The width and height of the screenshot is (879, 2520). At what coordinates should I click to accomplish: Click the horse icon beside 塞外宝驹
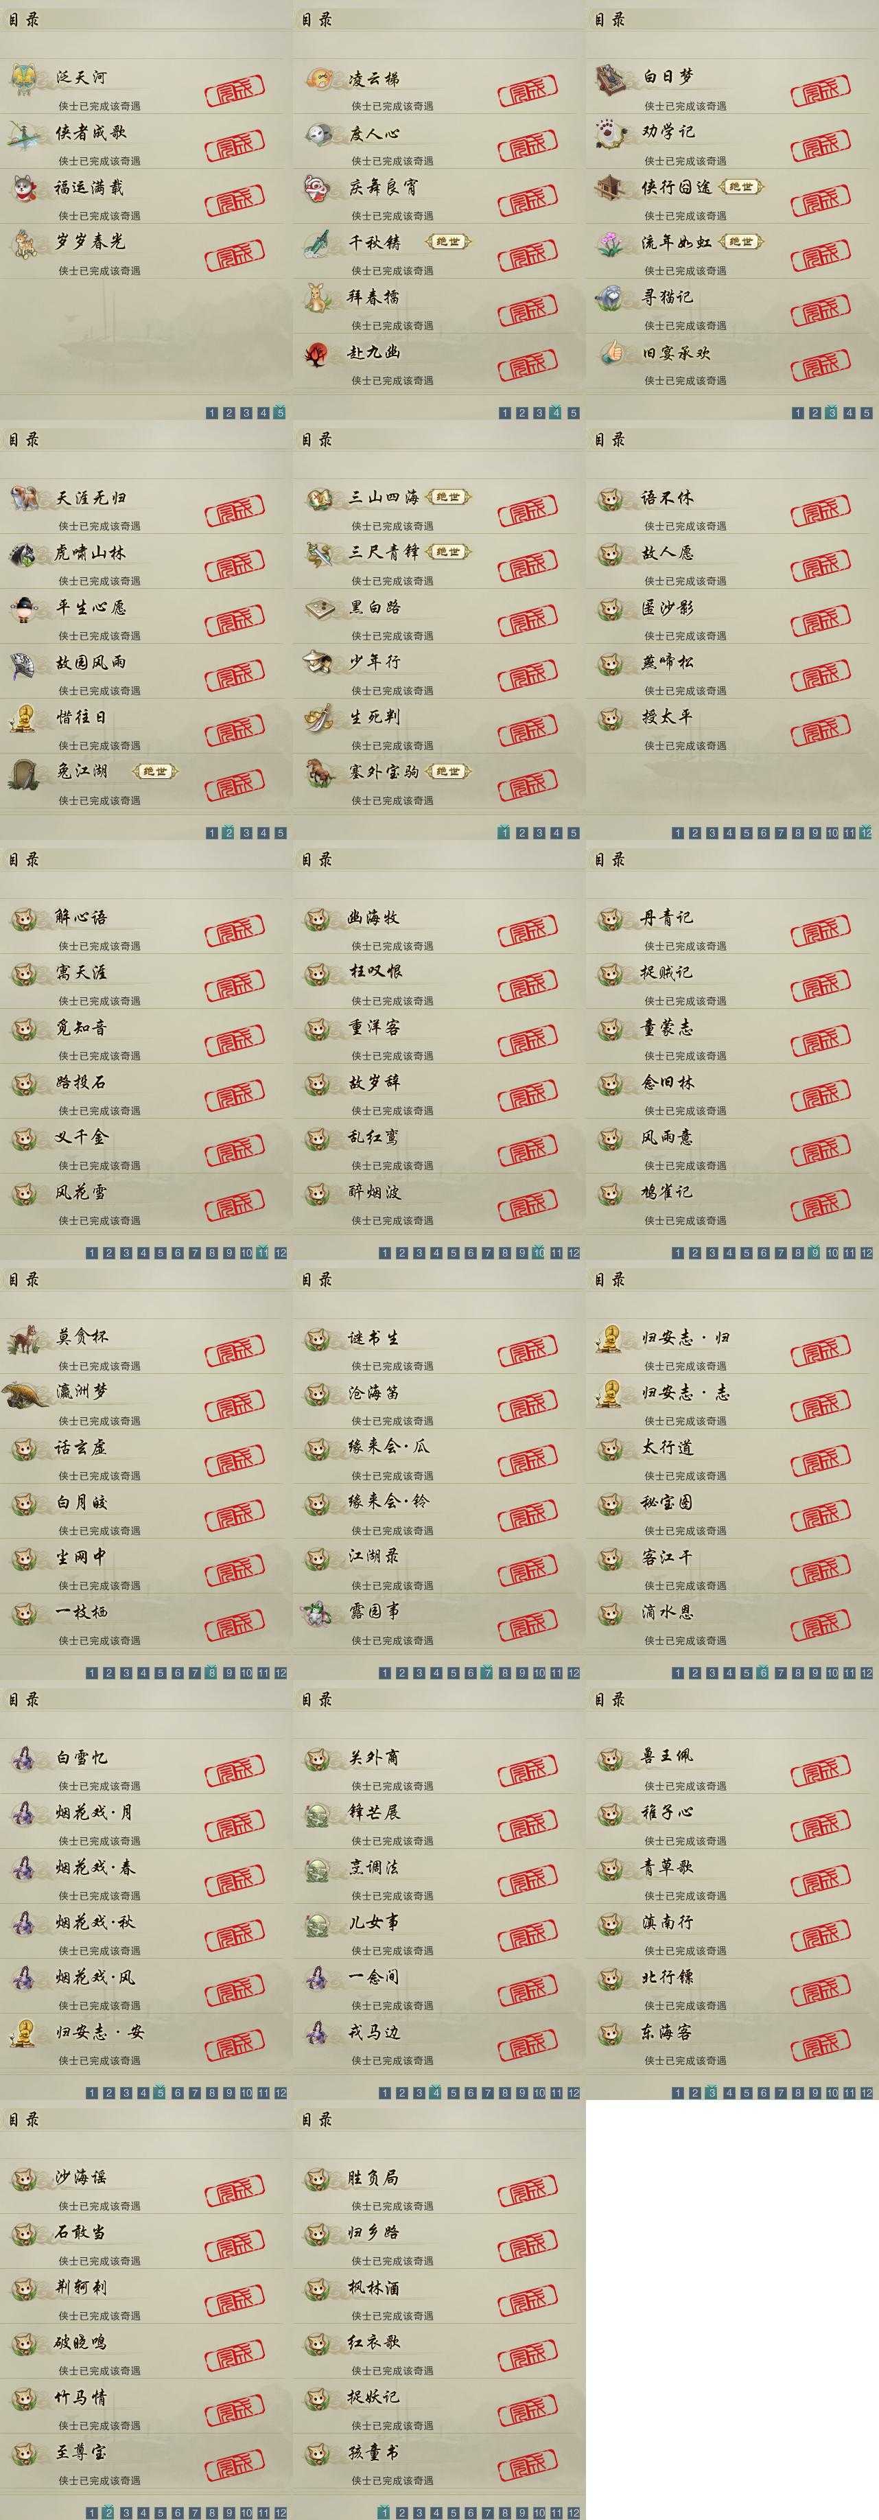pos(318,773)
